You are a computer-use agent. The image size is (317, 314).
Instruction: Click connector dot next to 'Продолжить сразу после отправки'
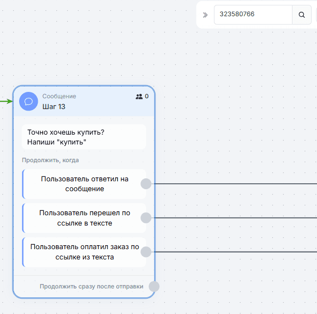click(x=154, y=286)
